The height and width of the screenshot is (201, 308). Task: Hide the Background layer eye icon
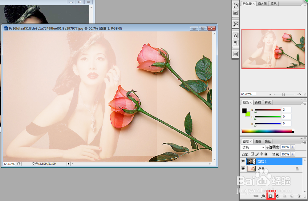point(243,169)
